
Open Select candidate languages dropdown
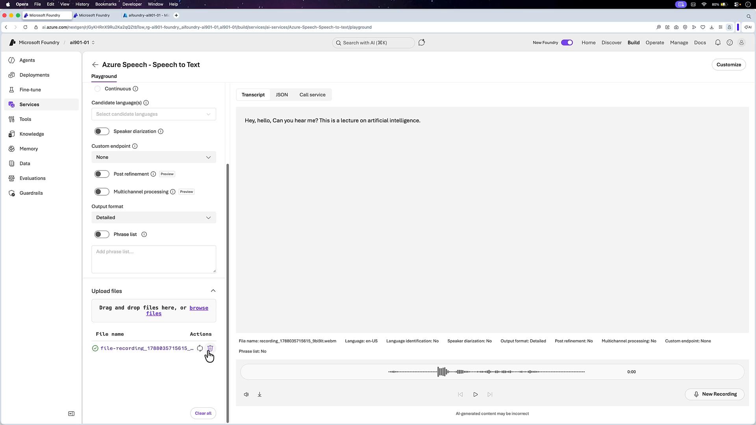click(x=154, y=114)
